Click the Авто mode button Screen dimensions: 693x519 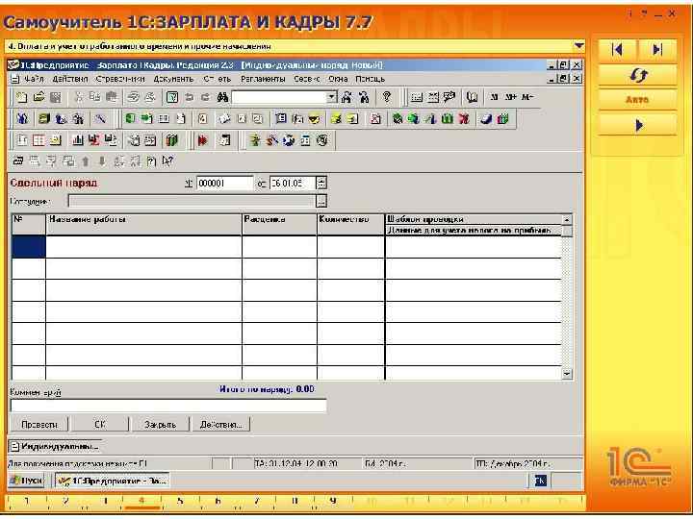(x=638, y=100)
